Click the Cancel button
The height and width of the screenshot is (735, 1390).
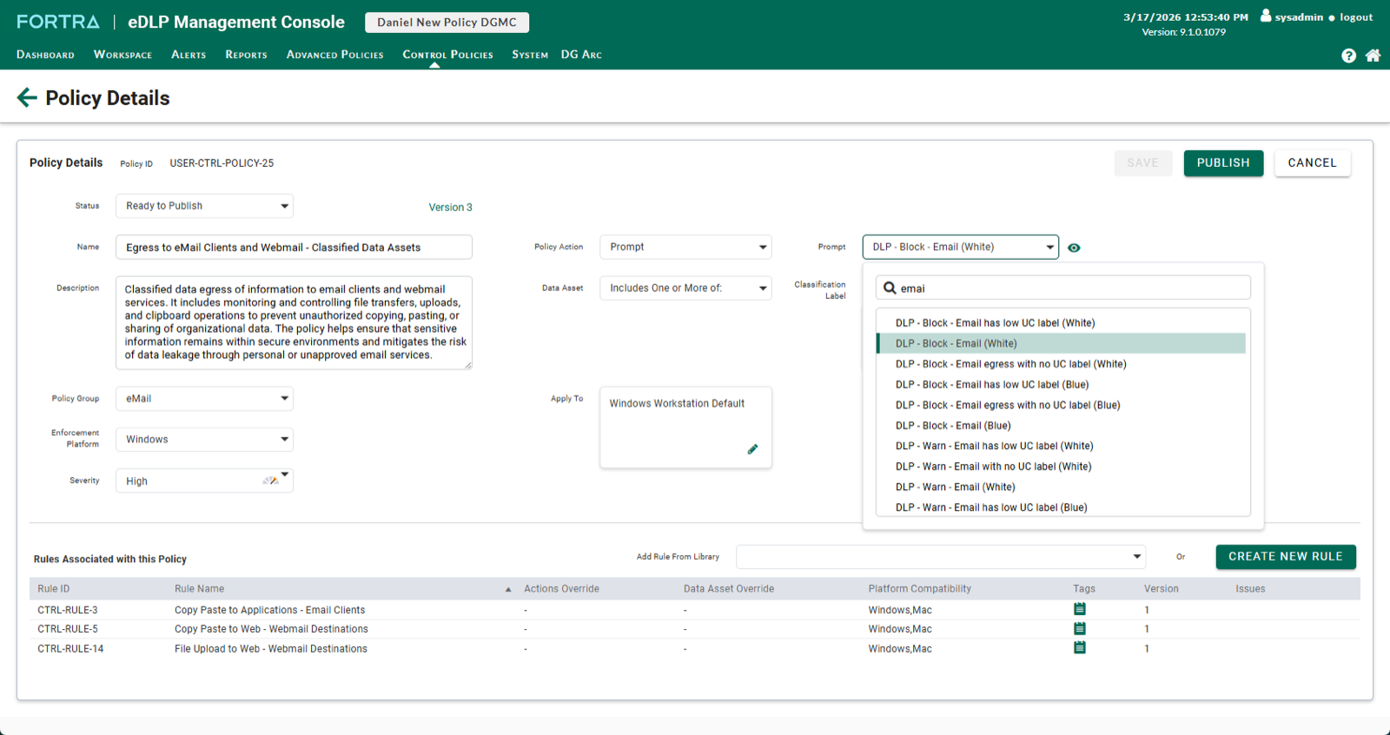(x=1312, y=163)
